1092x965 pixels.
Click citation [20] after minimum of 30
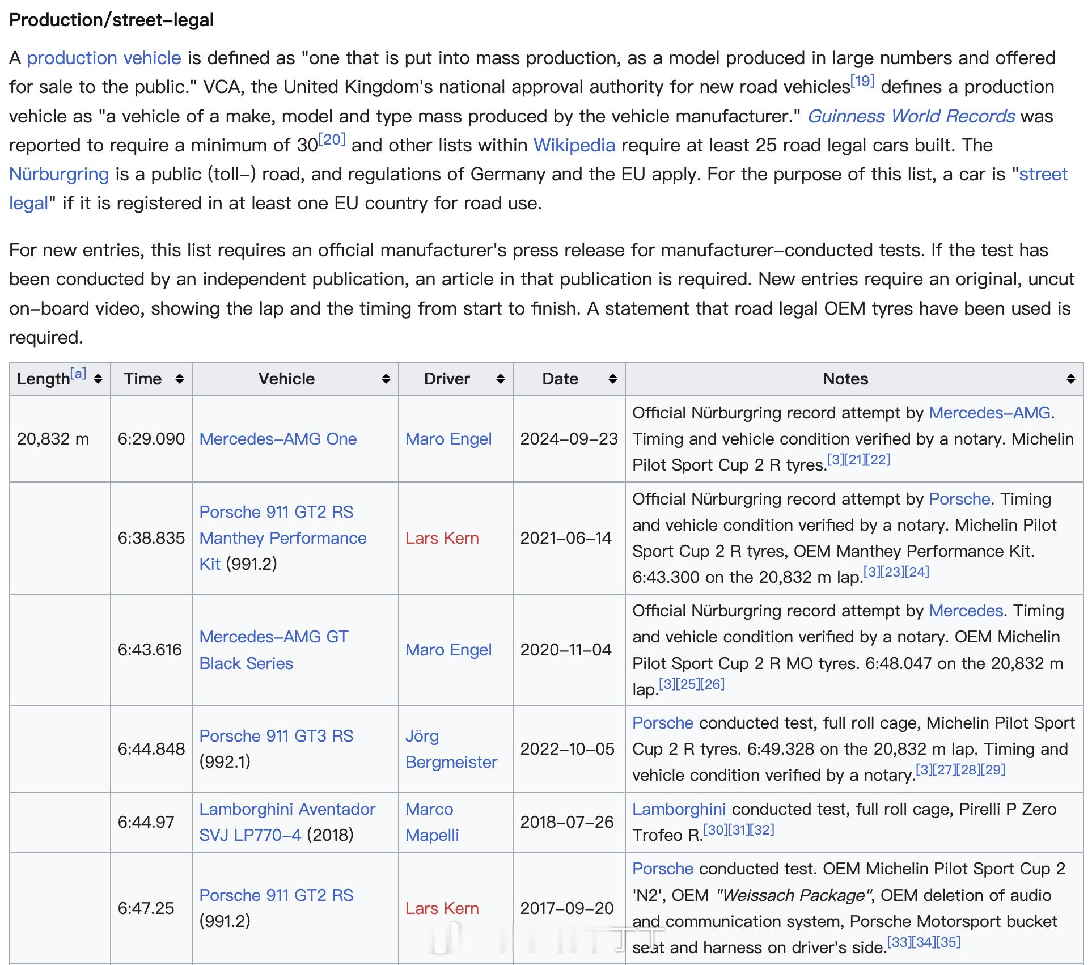(x=332, y=139)
